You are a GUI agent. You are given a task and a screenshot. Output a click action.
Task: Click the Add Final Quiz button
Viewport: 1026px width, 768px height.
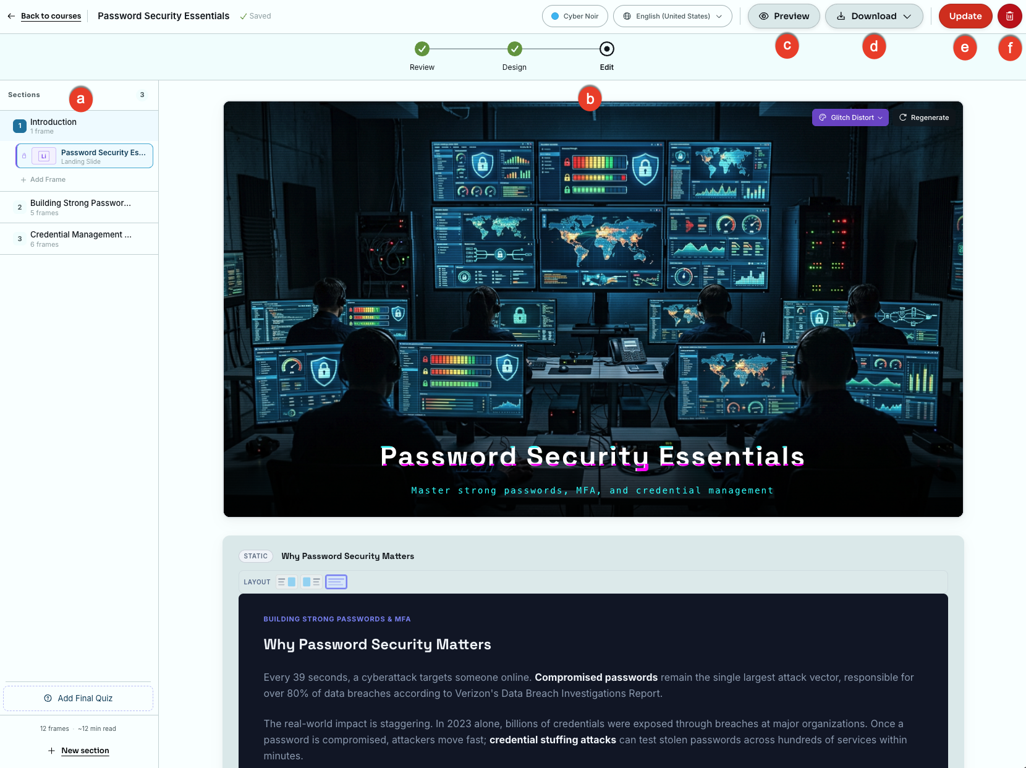[78, 698]
